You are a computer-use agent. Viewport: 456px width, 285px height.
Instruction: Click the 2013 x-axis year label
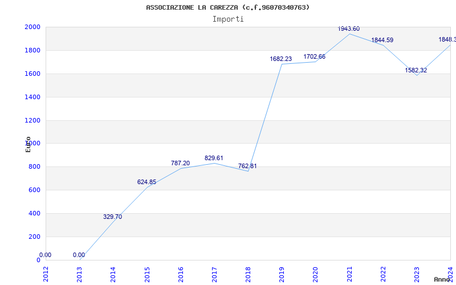[79, 274]
